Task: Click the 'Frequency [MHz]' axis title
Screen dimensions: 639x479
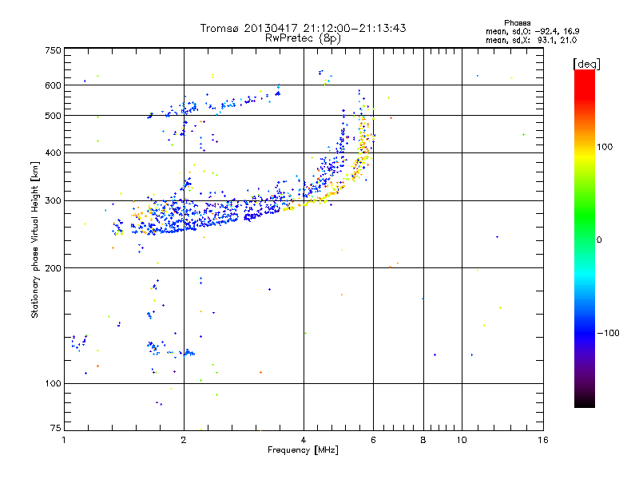Action: [x=303, y=450]
